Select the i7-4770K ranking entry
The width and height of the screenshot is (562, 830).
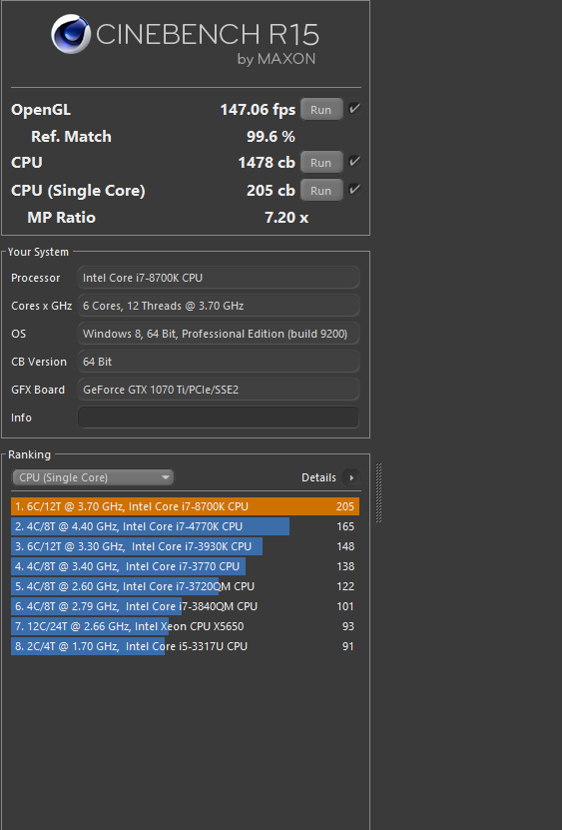coord(186,526)
